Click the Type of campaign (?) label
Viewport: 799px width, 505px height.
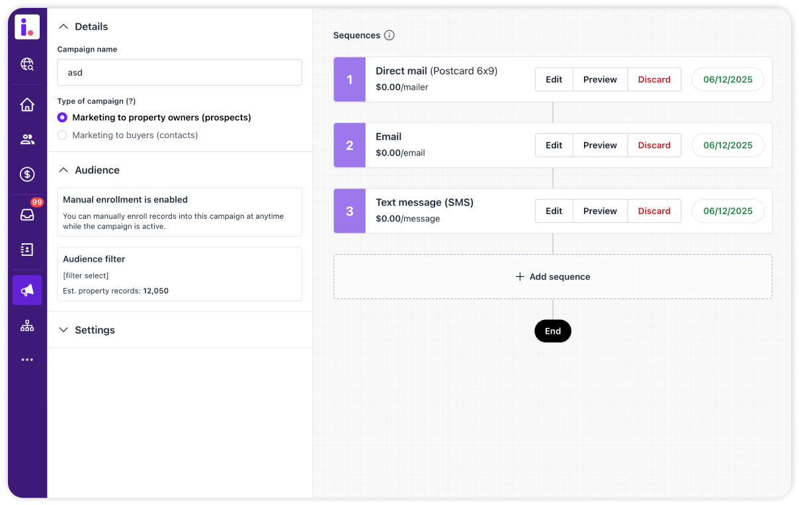[97, 101]
